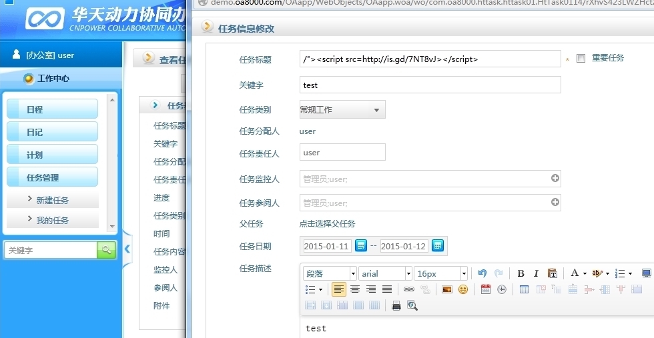Click the highlight color ab pen icon

tap(597, 273)
